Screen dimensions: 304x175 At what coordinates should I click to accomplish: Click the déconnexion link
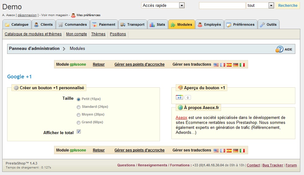pos(27,15)
